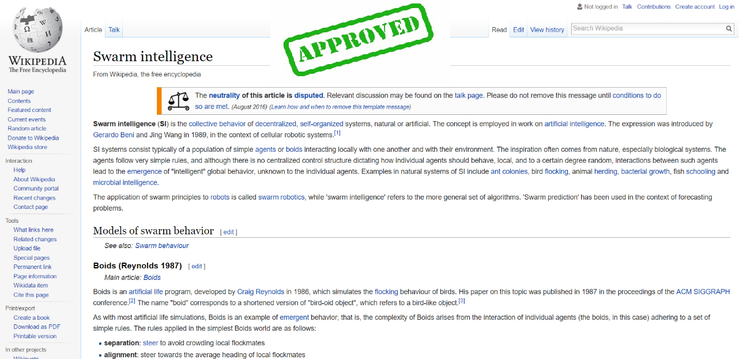Go to Main page in sidebar
Image resolution: width=739 pixels, height=359 pixels.
point(21,91)
